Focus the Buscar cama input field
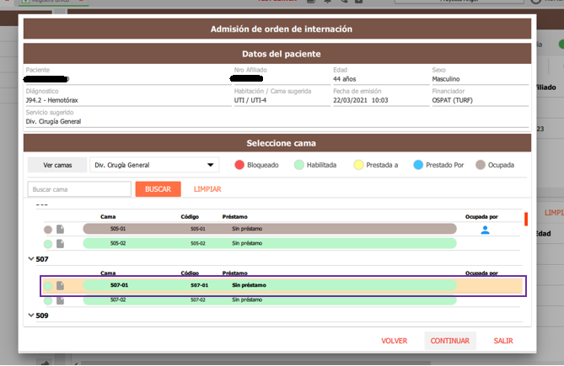 click(x=79, y=189)
